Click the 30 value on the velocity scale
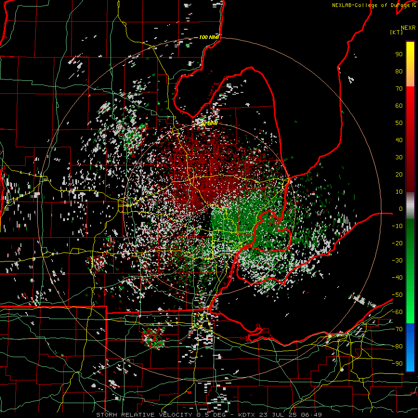The height and width of the screenshot is (418, 418). [399, 157]
